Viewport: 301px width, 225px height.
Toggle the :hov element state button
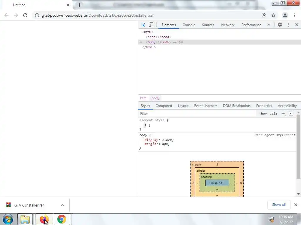263,113
